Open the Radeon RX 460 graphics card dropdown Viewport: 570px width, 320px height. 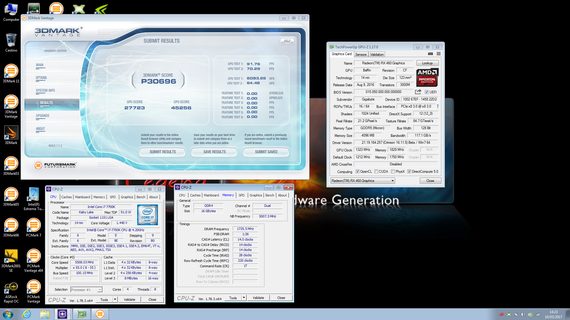(x=362, y=181)
